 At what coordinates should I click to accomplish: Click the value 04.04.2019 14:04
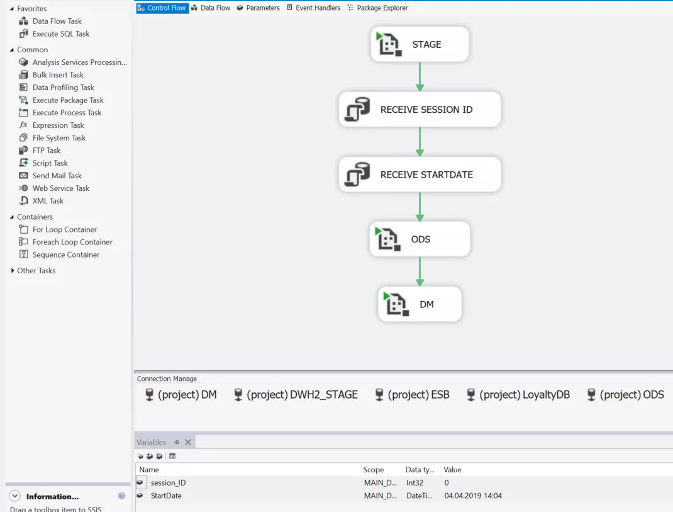click(x=473, y=496)
